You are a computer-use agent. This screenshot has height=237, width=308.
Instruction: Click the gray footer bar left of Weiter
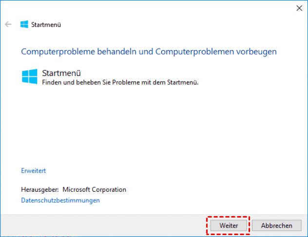pos(97,225)
